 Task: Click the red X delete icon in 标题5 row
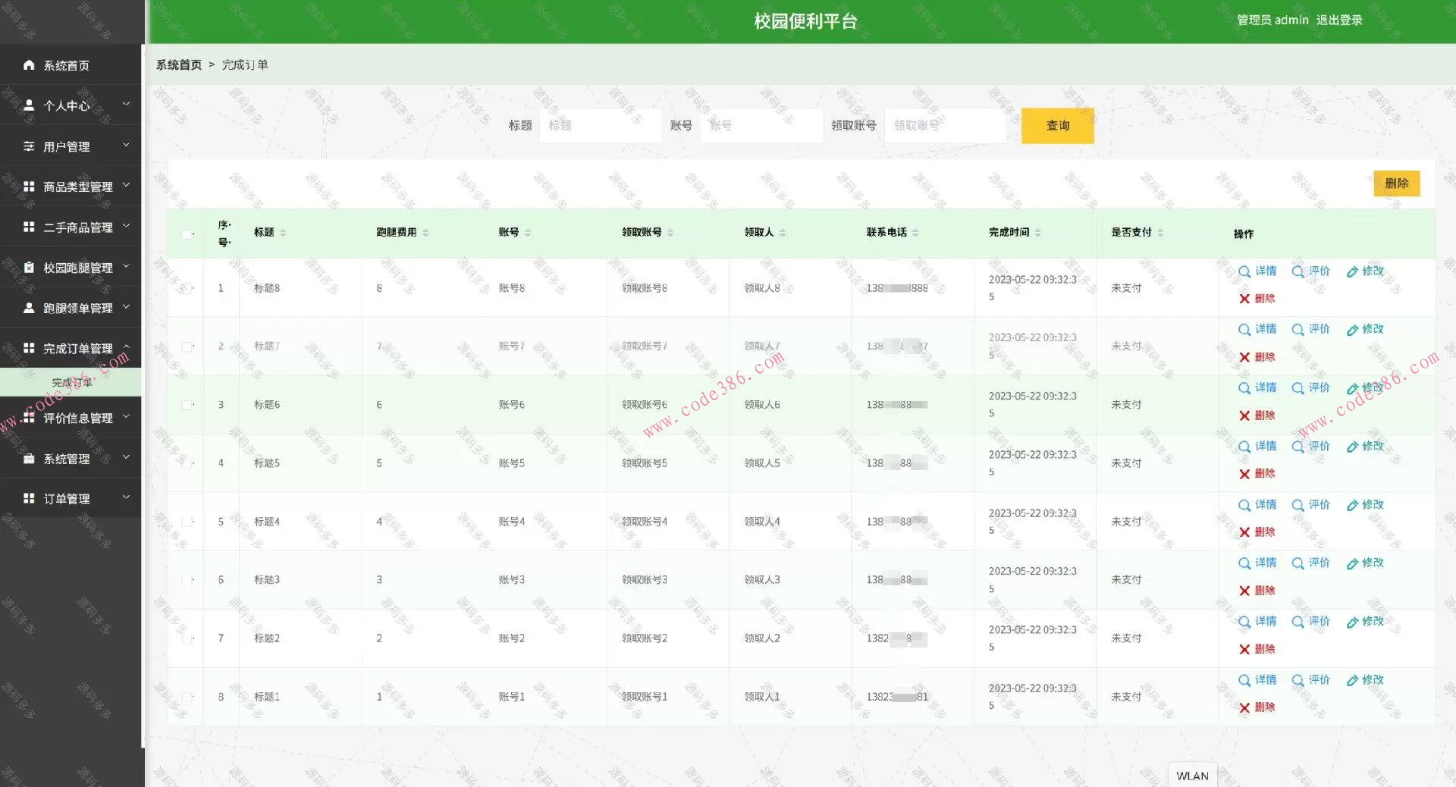tap(1244, 474)
